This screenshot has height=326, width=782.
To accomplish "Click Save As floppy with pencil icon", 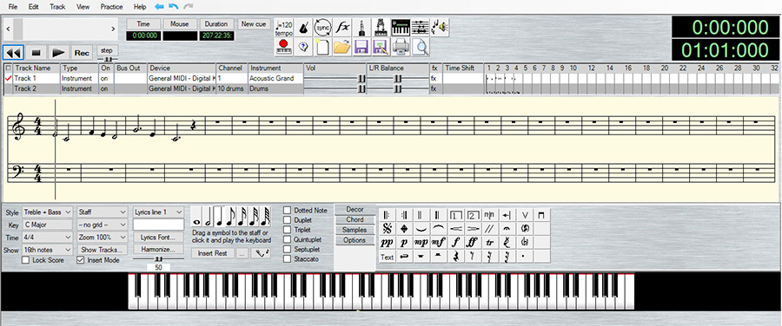I will (381, 48).
